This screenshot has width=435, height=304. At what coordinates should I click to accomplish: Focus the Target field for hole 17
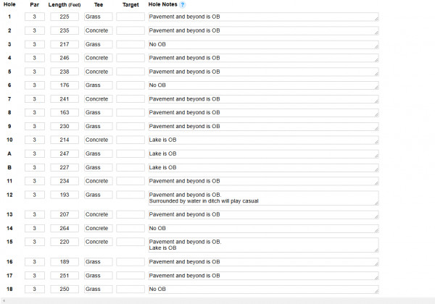tap(130, 276)
